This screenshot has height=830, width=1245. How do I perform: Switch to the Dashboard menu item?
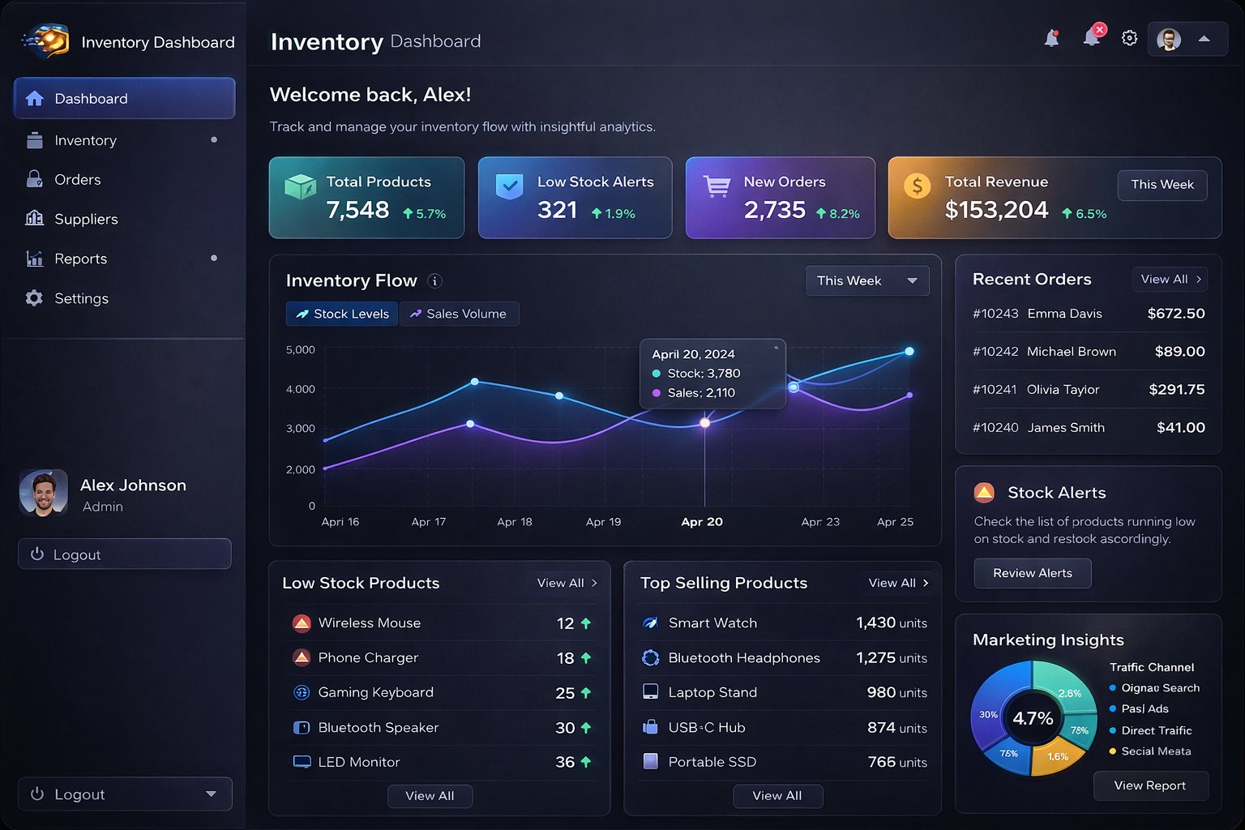coord(90,98)
